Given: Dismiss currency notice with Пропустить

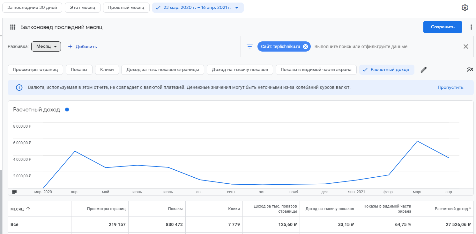Looking at the screenshot, I should (x=450, y=88).
